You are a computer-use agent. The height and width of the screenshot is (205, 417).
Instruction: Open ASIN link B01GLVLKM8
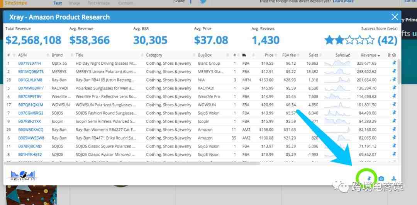click(30, 80)
